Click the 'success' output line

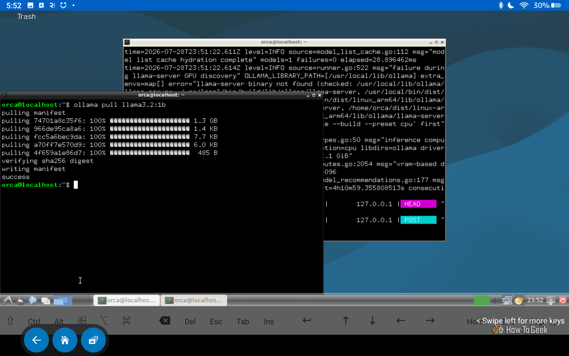(16, 177)
